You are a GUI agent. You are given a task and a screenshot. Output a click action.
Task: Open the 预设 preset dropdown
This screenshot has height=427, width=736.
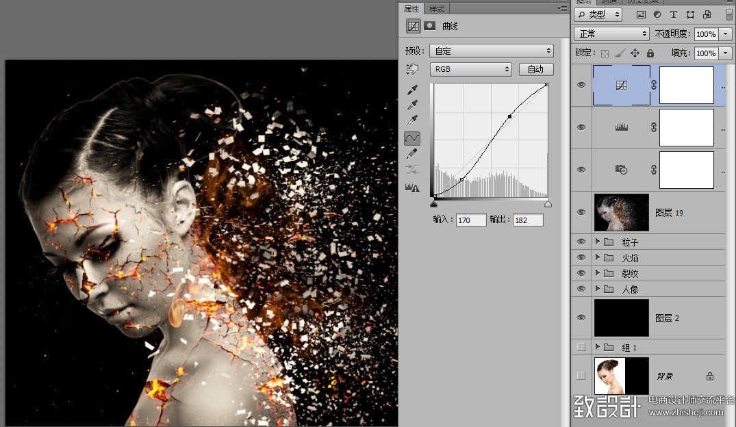492,51
